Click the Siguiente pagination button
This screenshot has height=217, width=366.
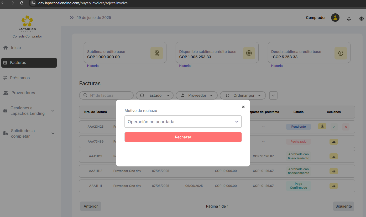coord(343,206)
